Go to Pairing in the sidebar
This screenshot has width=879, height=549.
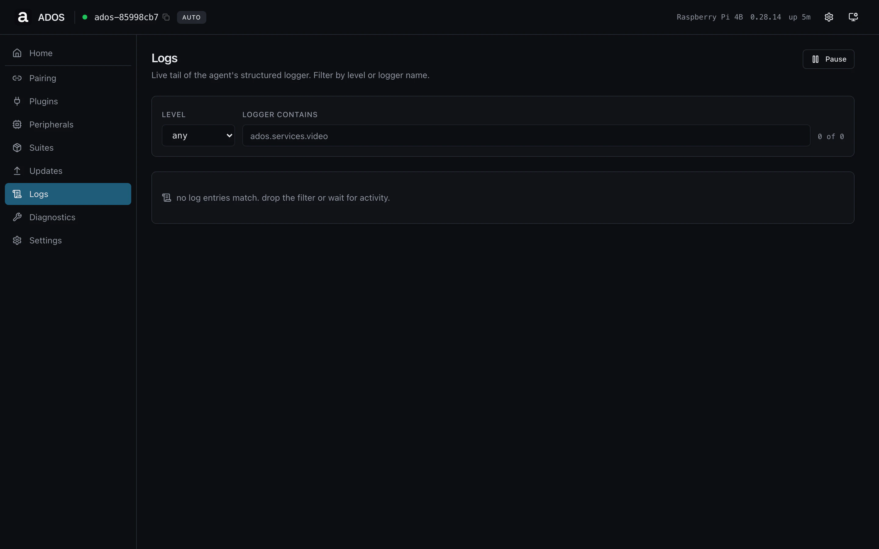tap(68, 78)
